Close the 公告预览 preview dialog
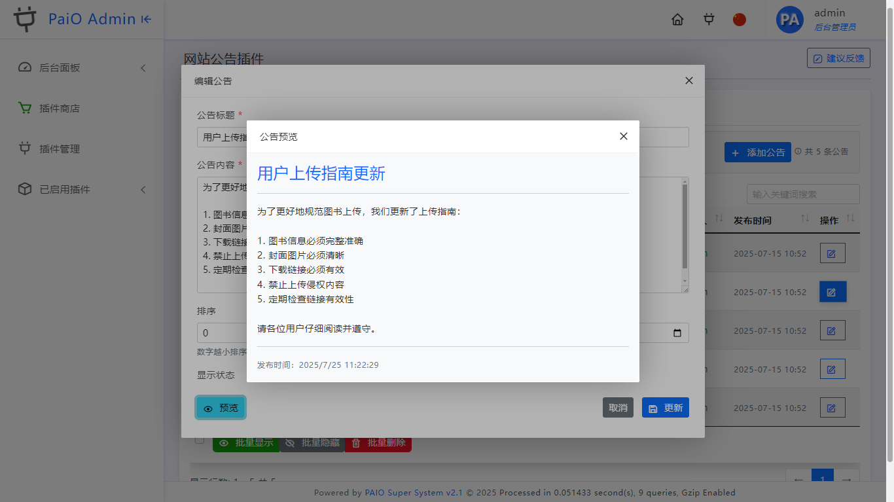Image resolution: width=894 pixels, height=502 pixels. click(624, 136)
